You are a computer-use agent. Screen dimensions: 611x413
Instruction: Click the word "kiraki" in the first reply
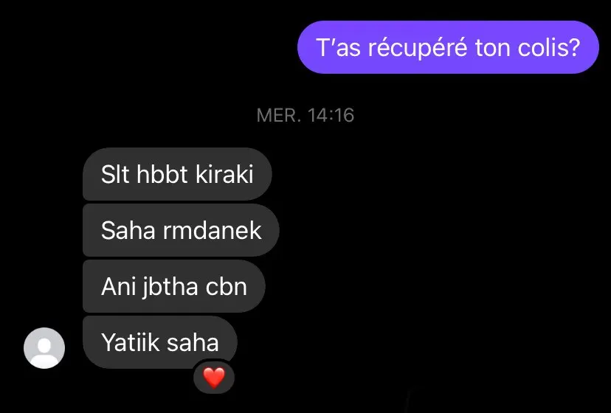(x=224, y=174)
